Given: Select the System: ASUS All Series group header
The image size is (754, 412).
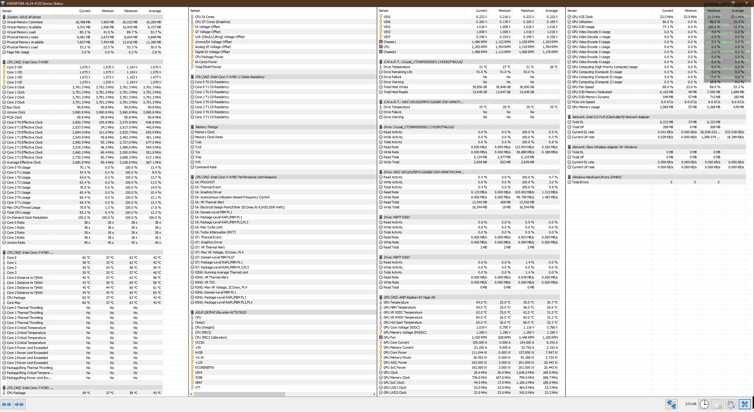Looking at the screenshot, I should tap(24, 17).
